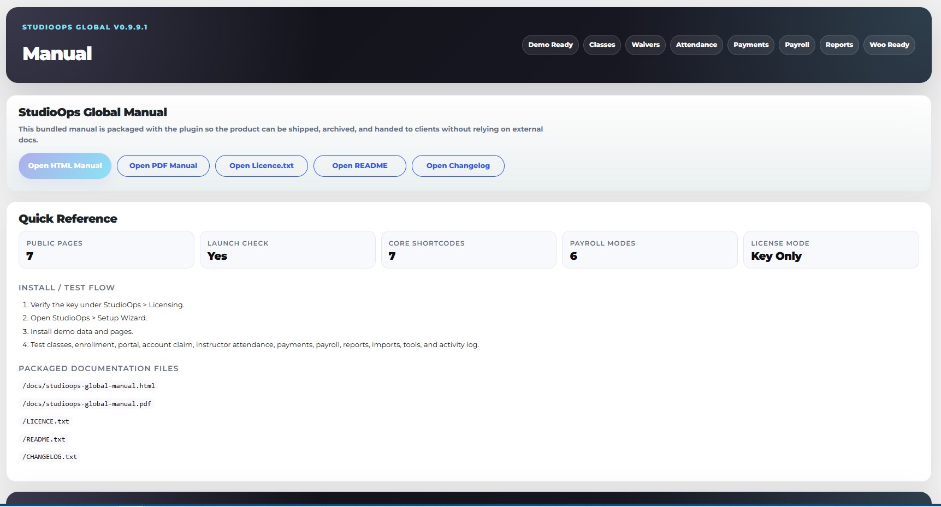Screen dimensions: 941x507
Task: Click step 'Verify the key under StudioOps > Licensing'
Action: tap(108, 305)
